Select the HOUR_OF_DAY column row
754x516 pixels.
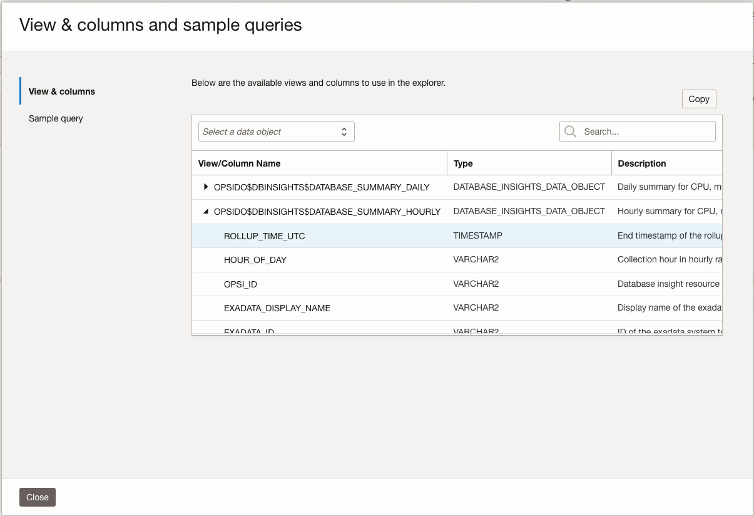(255, 260)
